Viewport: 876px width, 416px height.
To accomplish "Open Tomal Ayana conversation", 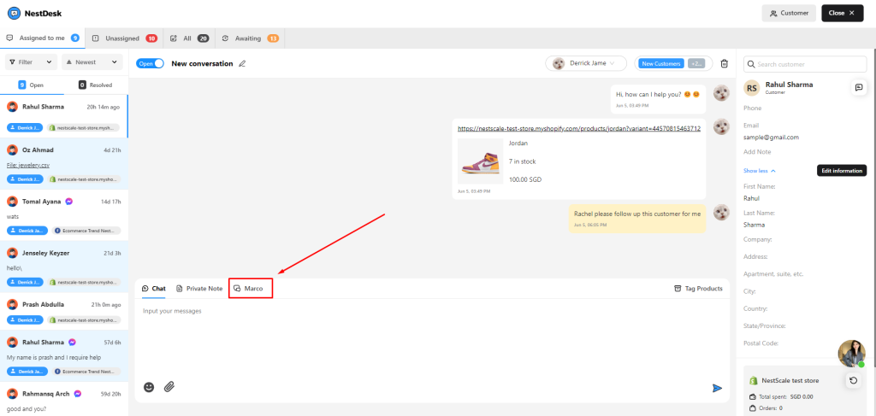I will (63, 215).
